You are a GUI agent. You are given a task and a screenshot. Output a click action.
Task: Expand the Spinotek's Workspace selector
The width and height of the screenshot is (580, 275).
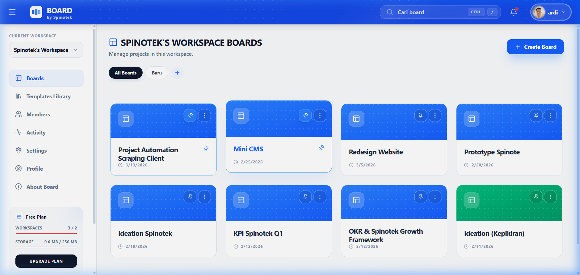click(x=46, y=50)
